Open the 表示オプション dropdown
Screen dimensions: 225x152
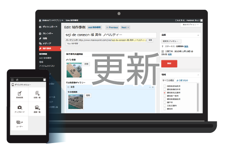tap(190, 25)
